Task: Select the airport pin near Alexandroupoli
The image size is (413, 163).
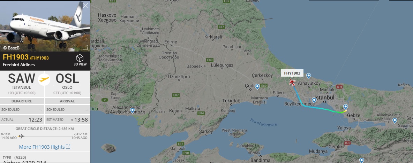Action: [132, 110]
